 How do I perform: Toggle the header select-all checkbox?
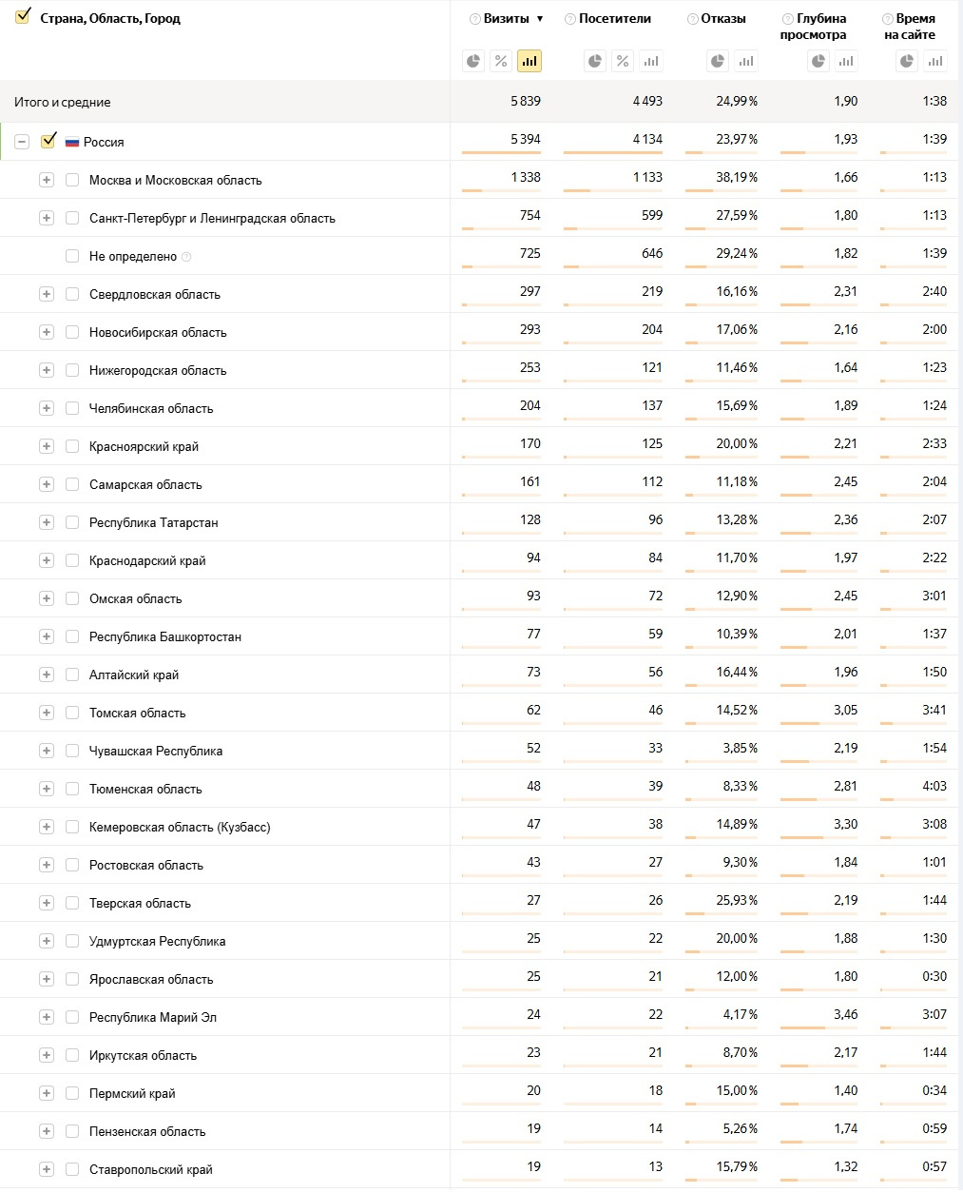click(23, 16)
